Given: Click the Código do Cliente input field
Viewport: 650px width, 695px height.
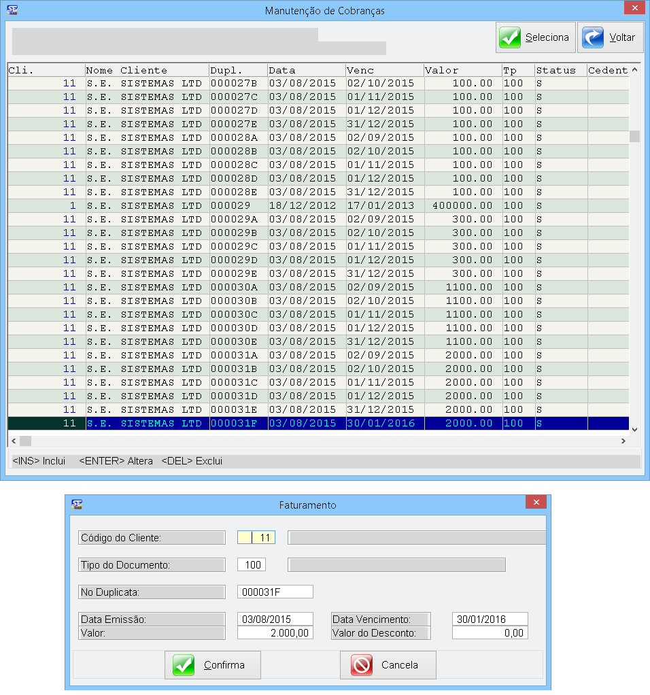Looking at the screenshot, I should click(x=256, y=538).
